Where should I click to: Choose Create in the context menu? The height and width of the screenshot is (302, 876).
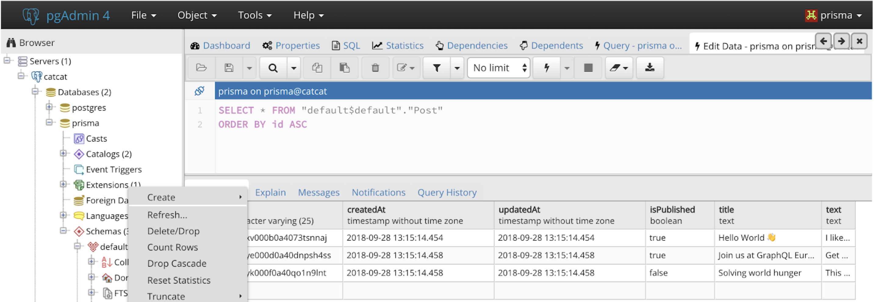tap(188, 198)
